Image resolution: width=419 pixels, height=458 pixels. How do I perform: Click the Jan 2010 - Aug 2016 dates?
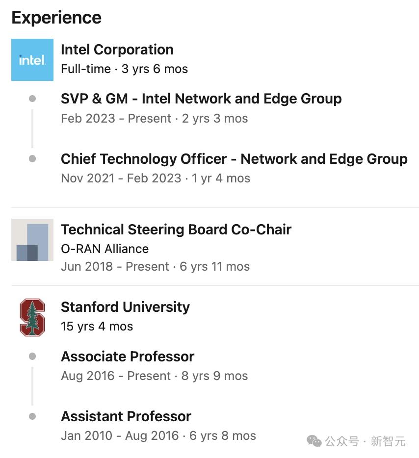120,435
